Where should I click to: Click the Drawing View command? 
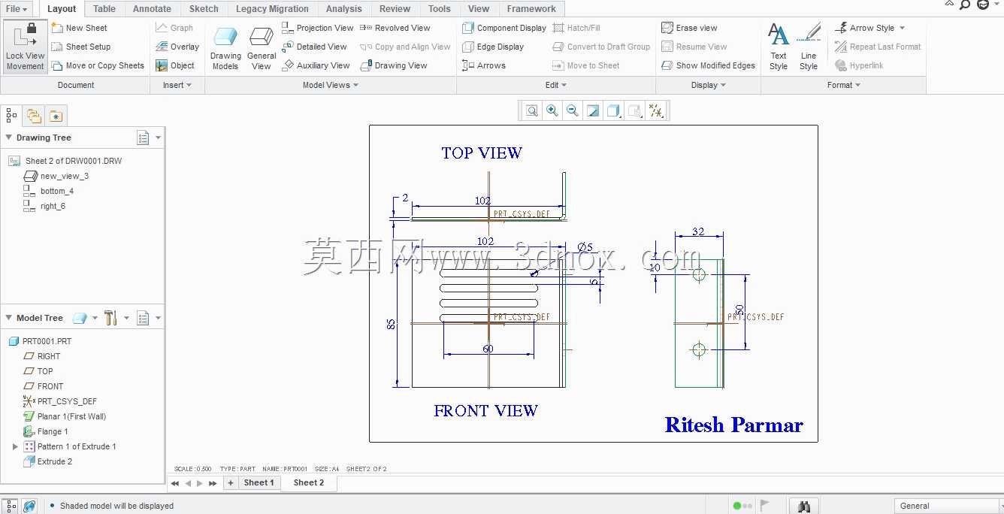pyautogui.click(x=394, y=65)
